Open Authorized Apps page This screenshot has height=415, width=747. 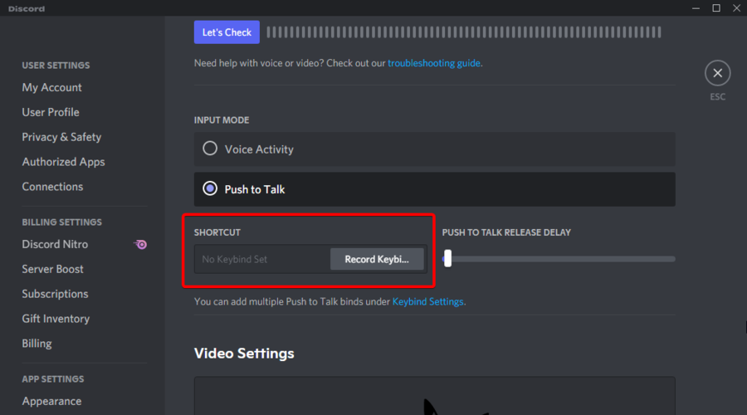63,162
